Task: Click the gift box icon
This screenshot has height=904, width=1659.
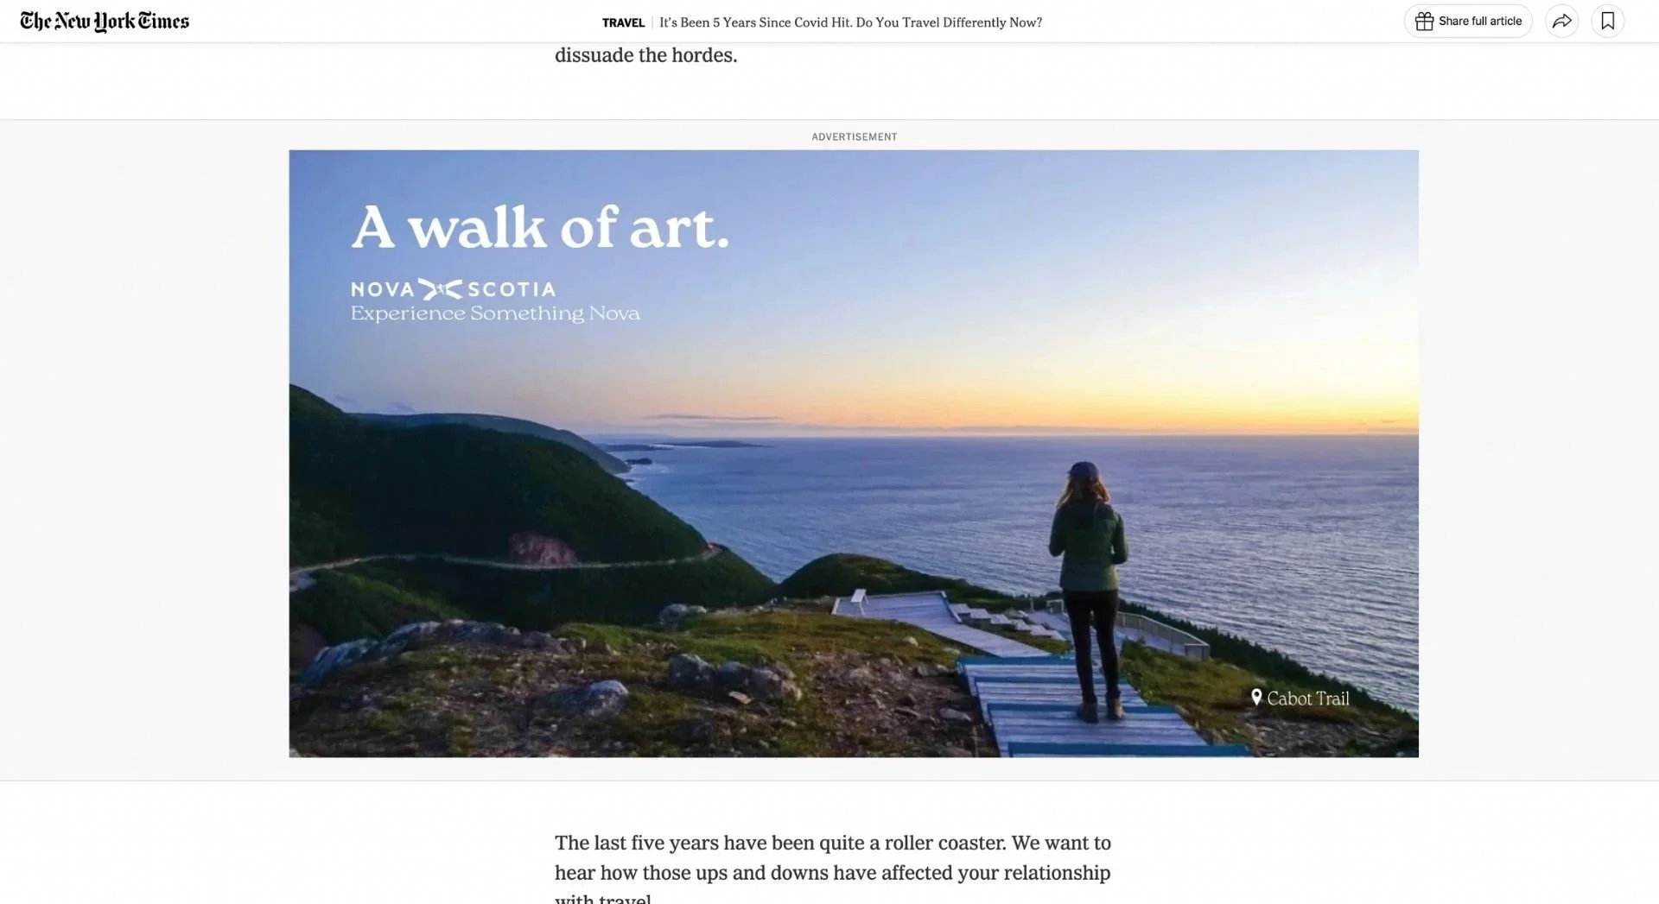Action: coord(1424,21)
